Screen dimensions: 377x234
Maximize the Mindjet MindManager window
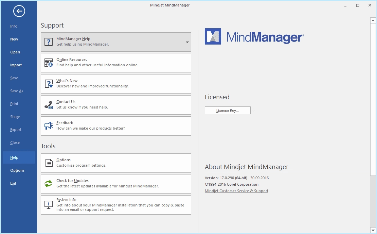click(x=358, y=5)
